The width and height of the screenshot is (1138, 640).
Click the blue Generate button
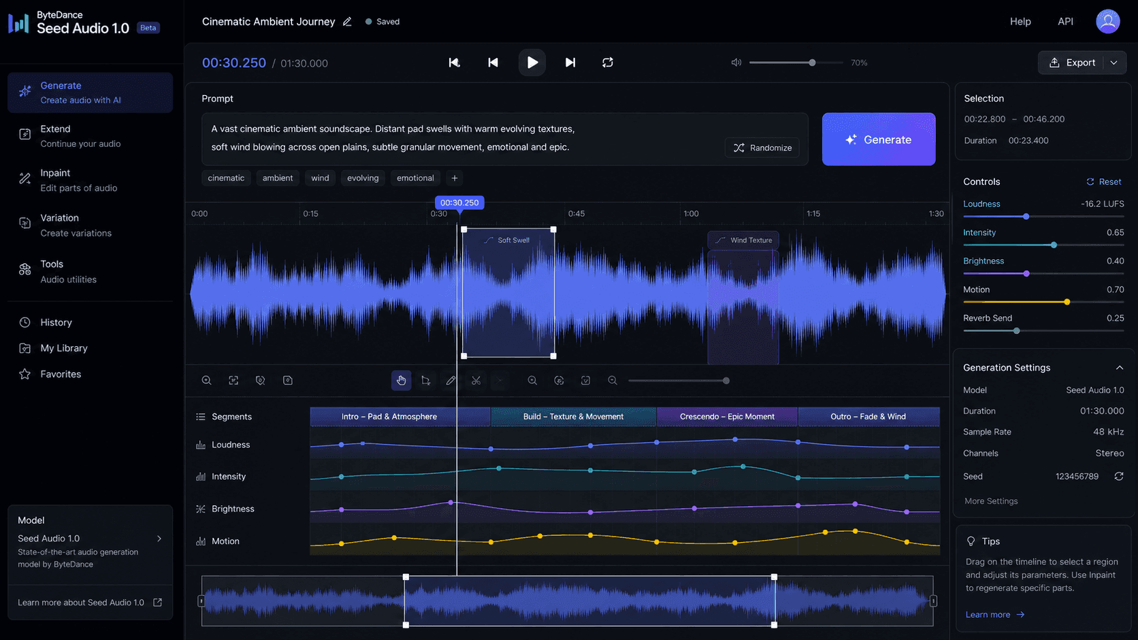[x=879, y=139]
